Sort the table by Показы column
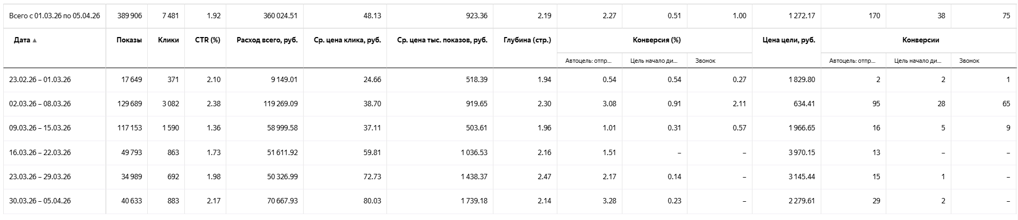Viewport: 1018px width, 220px height. [x=129, y=40]
